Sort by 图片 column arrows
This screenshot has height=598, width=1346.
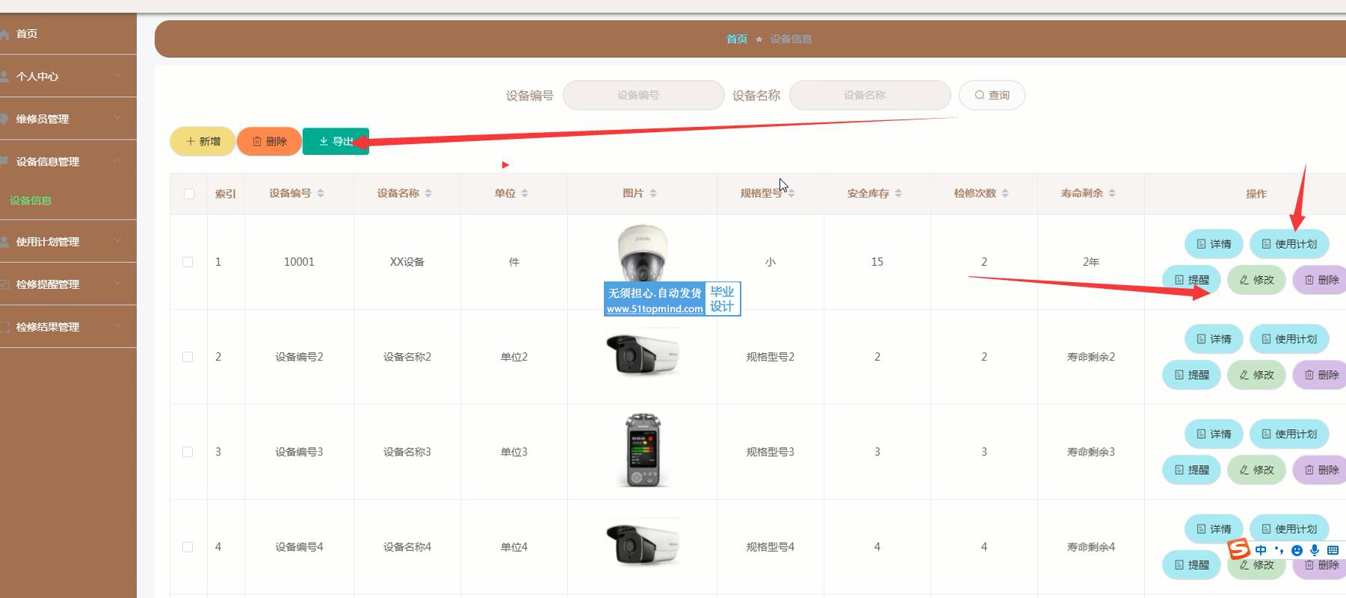coord(653,193)
